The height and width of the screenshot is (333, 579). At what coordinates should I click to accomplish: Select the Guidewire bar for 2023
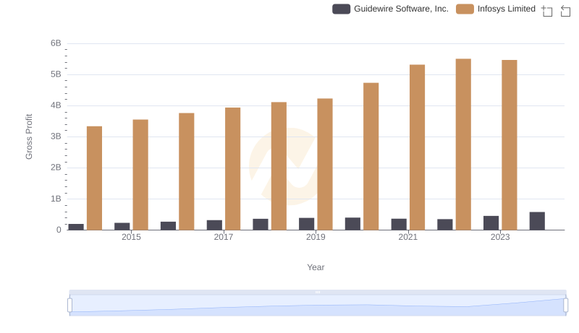pyautogui.click(x=491, y=223)
